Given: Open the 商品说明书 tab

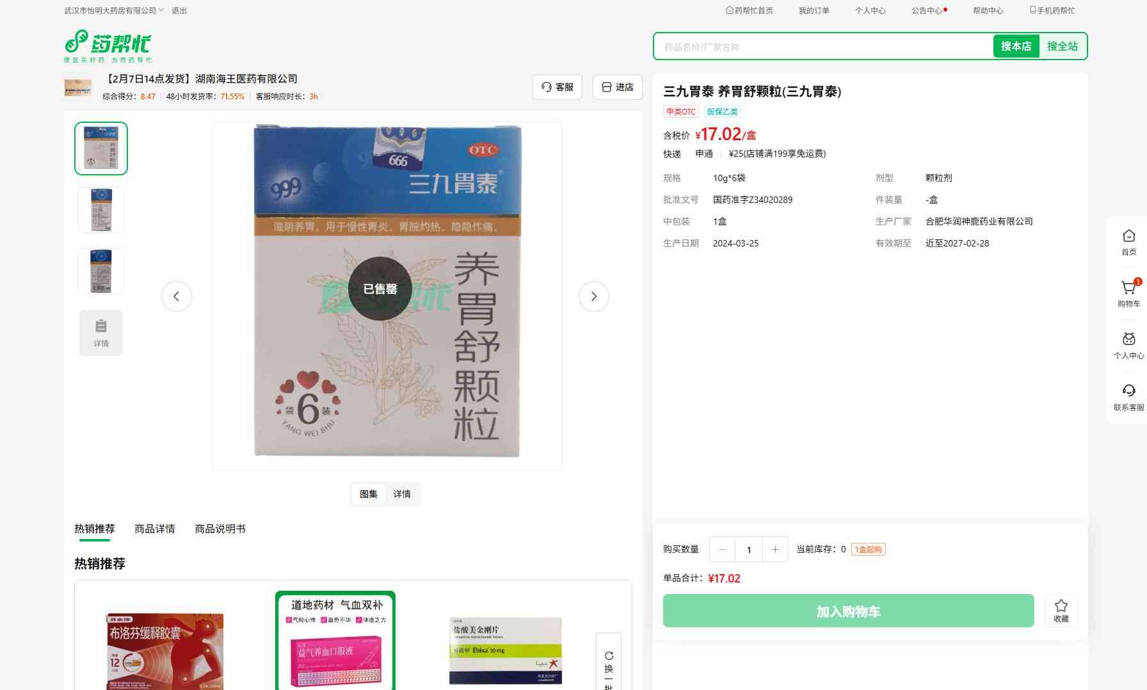Looking at the screenshot, I should tap(220, 529).
